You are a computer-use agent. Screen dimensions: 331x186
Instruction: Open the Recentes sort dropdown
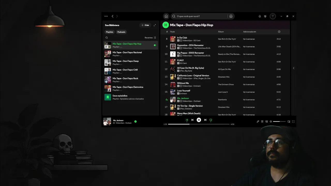pos(150,38)
